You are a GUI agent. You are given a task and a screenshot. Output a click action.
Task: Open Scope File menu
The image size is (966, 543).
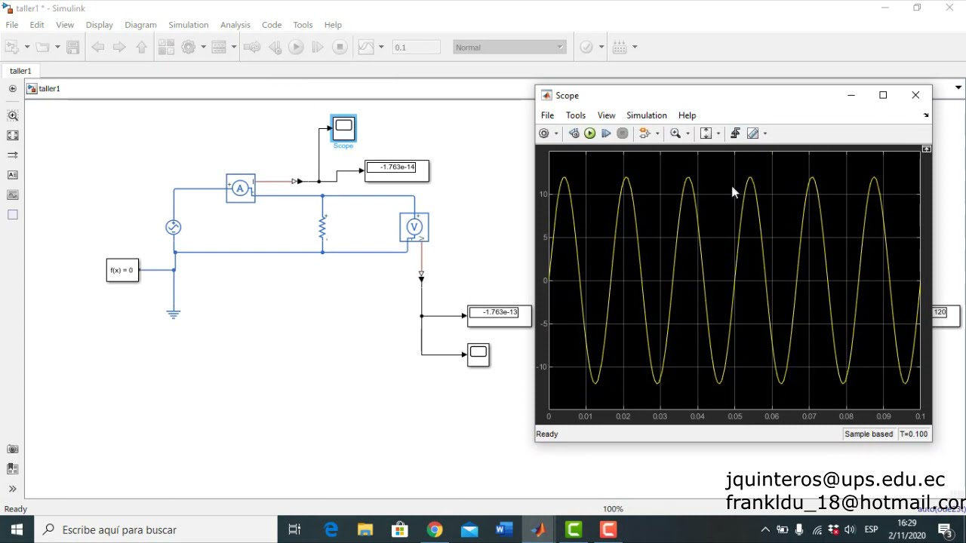pos(547,115)
